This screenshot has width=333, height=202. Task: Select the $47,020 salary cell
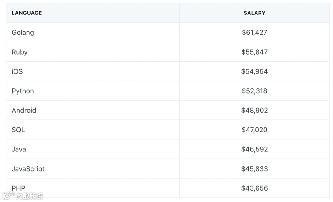point(254,130)
